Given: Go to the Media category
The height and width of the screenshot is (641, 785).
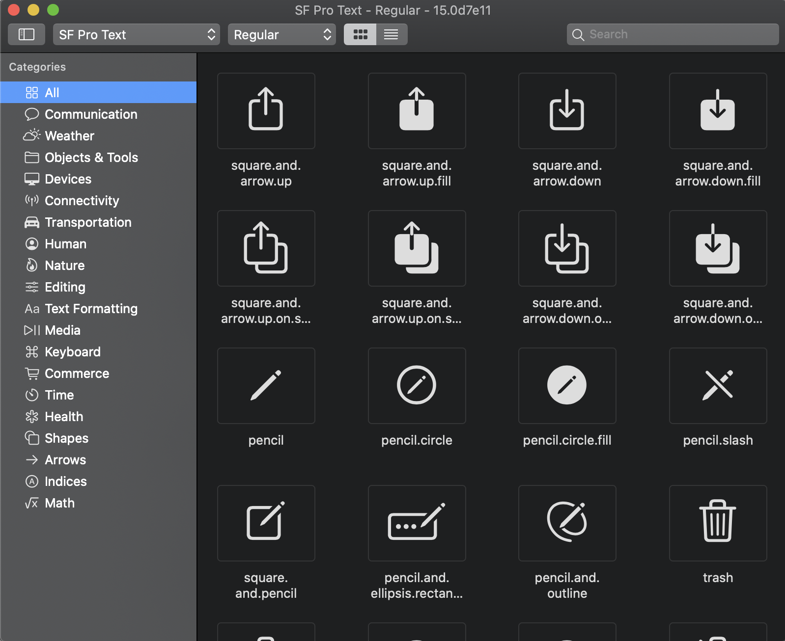Looking at the screenshot, I should point(98,330).
